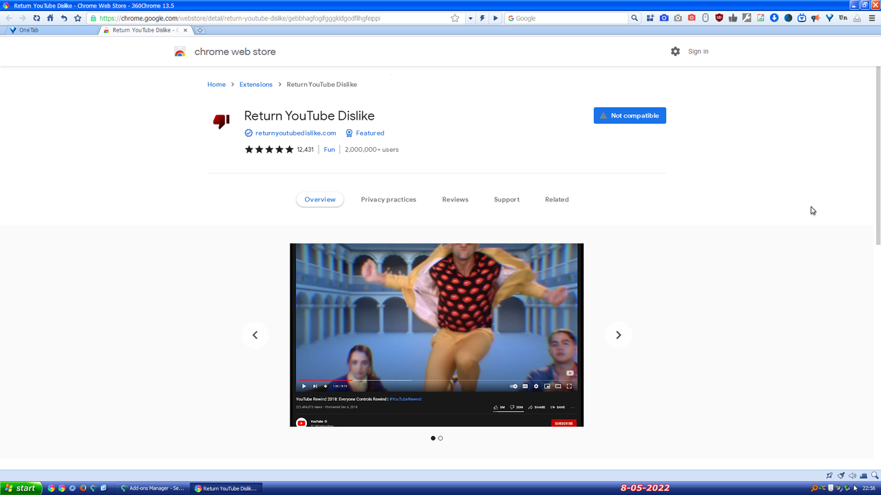Open the favorites star in the navigation bar

click(78, 19)
